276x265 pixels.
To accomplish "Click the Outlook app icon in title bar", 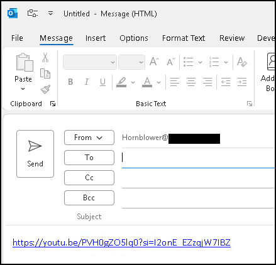I will click(x=13, y=14).
